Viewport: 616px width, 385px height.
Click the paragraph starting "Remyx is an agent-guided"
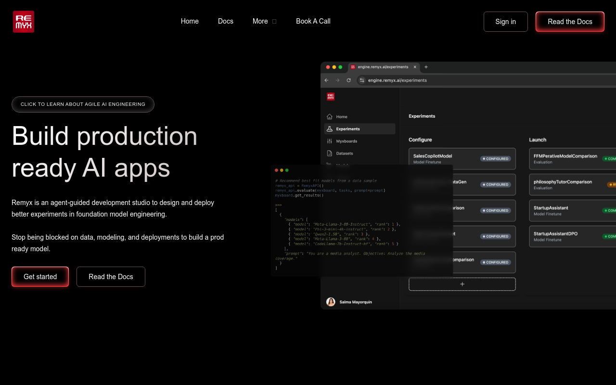(x=113, y=208)
